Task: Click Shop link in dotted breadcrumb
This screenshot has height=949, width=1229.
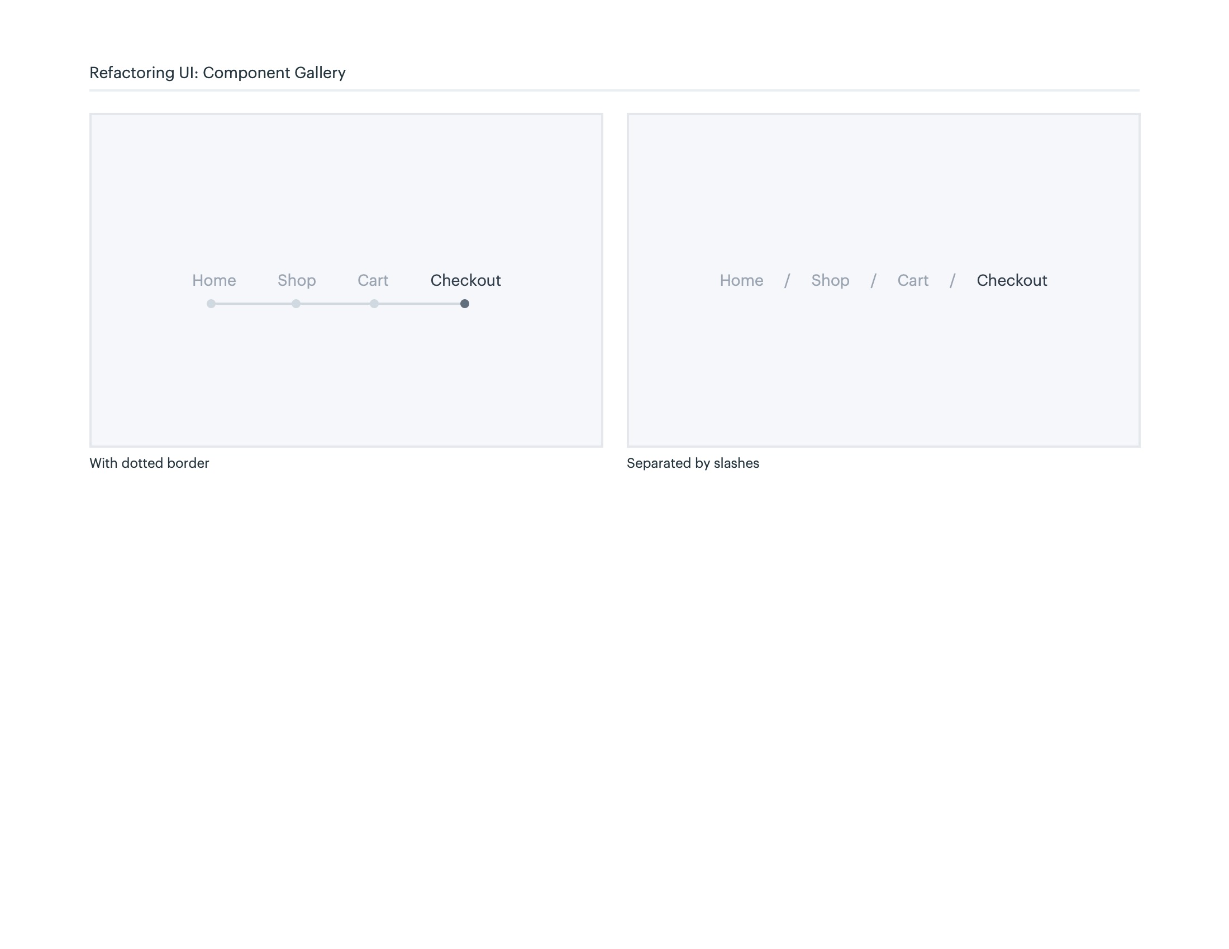Action: [x=297, y=280]
